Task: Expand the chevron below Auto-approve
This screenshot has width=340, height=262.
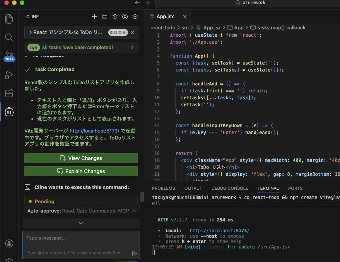Action: (x=81, y=223)
